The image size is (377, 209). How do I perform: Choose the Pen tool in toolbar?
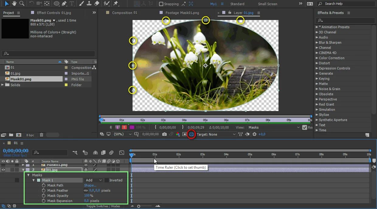pyautogui.click(x=64, y=4)
